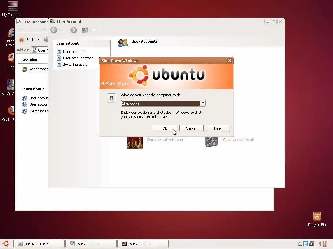Close the front User Accounts window
The height and width of the screenshot is (249, 333).
[x=280, y=22]
